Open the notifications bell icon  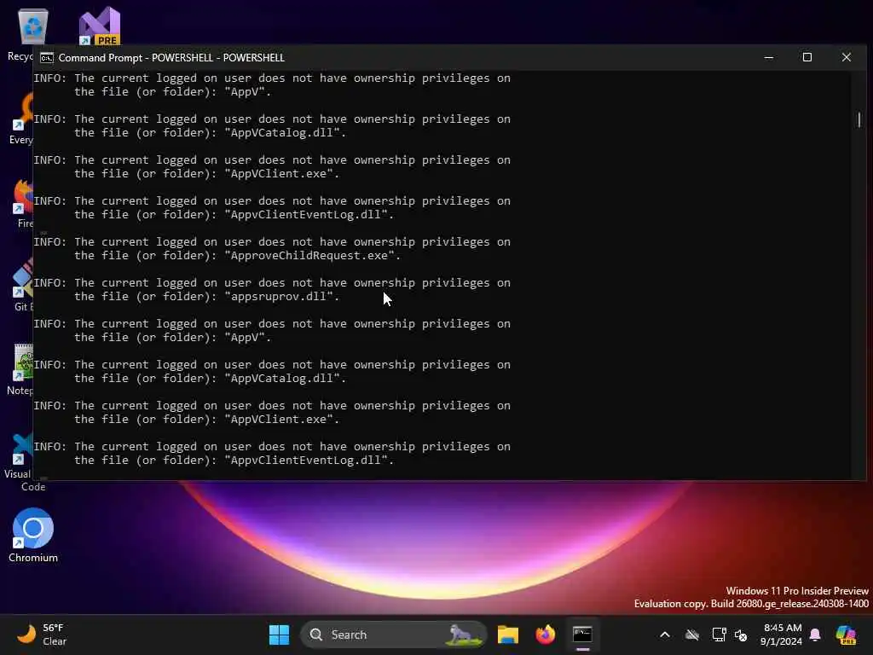coord(815,635)
